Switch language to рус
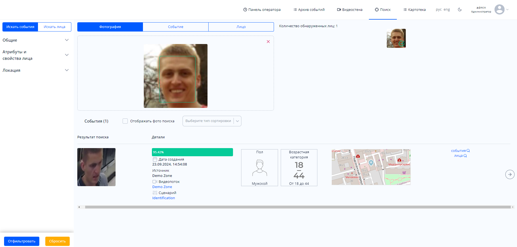Image resolution: width=517 pixels, height=247 pixels. click(439, 10)
